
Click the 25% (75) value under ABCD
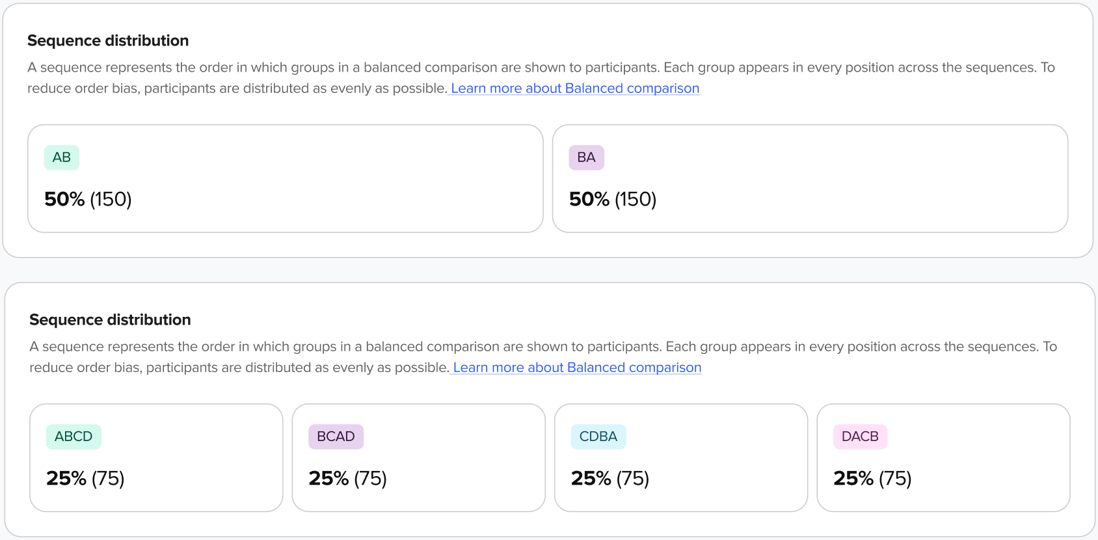pyautogui.click(x=85, y=478)
